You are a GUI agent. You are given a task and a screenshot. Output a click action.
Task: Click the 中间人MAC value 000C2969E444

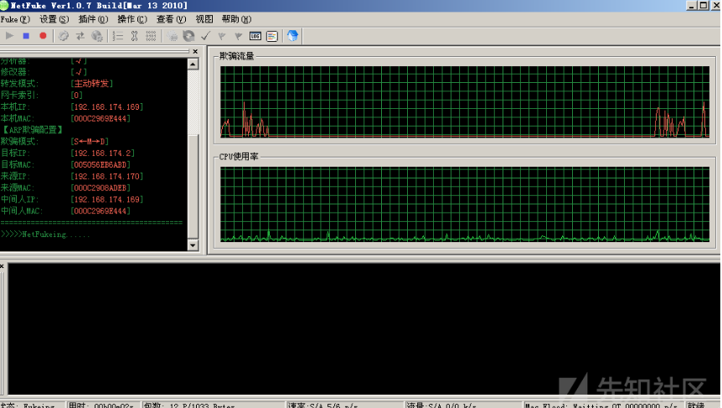coord(101,211)
